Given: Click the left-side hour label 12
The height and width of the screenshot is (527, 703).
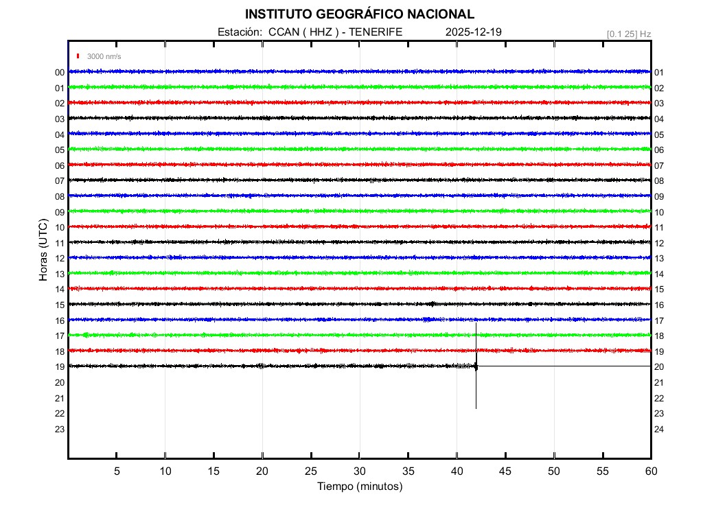Looking at the screenshot, I should 60,259.
